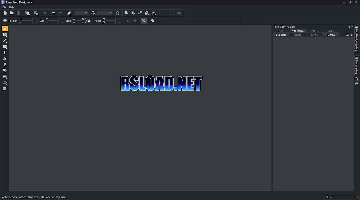
Task: Click the toolbar end slider icon
Action: point(179,13)
